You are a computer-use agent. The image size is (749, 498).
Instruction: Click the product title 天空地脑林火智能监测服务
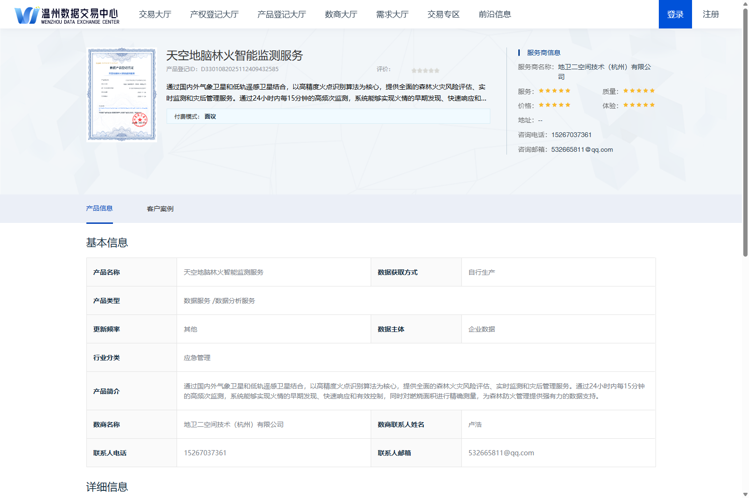pos(234,55)
